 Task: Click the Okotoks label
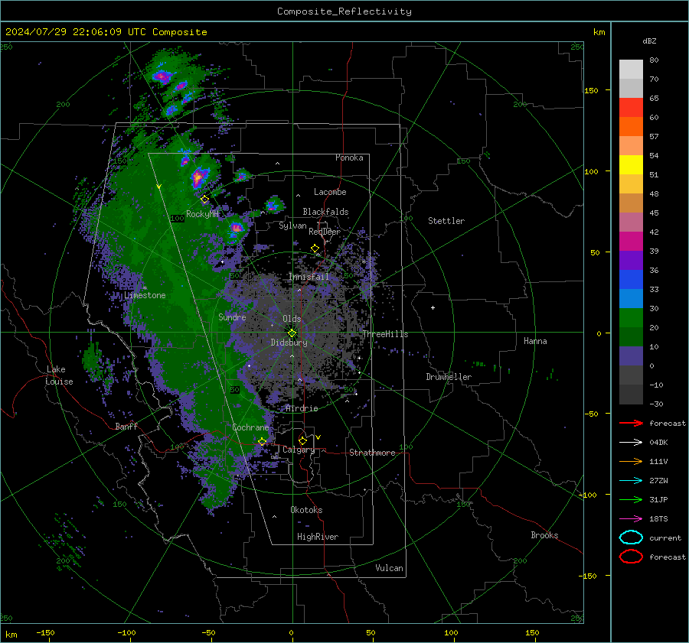pos(306,510)
